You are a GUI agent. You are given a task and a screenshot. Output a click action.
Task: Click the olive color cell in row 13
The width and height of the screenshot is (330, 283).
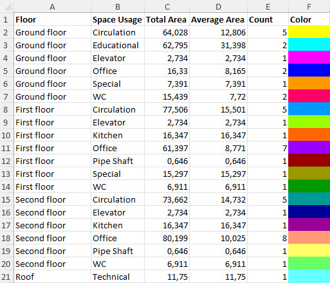[x=309, y=174]
